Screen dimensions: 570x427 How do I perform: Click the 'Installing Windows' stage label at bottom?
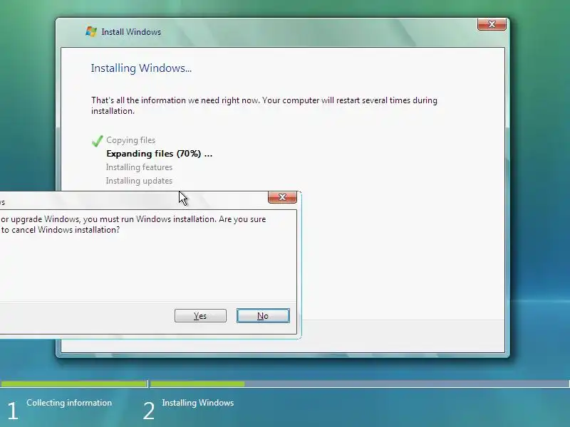click(x=198, y=403)
